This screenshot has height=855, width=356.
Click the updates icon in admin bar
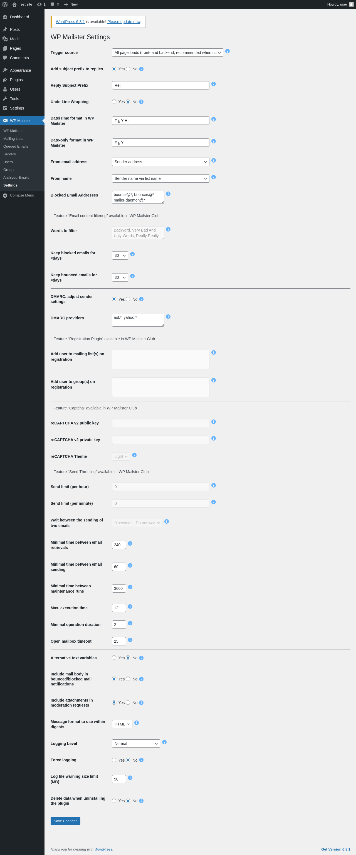click(x=39, y=4)
